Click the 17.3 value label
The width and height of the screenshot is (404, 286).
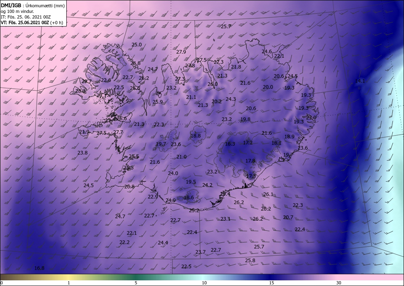click(251, 176)
